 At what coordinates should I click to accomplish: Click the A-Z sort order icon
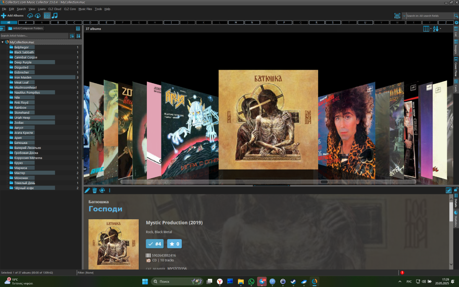pos(436,29)
